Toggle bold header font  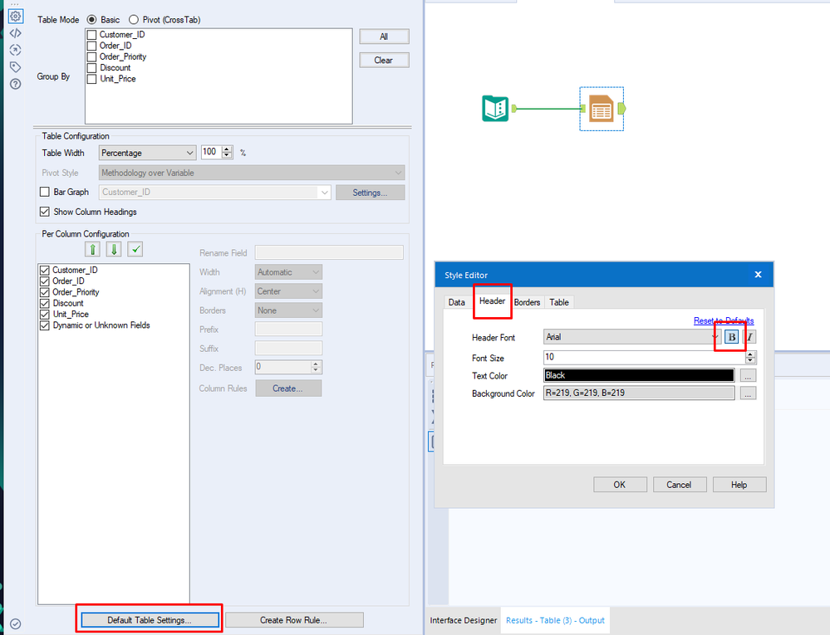pos(731,337)
